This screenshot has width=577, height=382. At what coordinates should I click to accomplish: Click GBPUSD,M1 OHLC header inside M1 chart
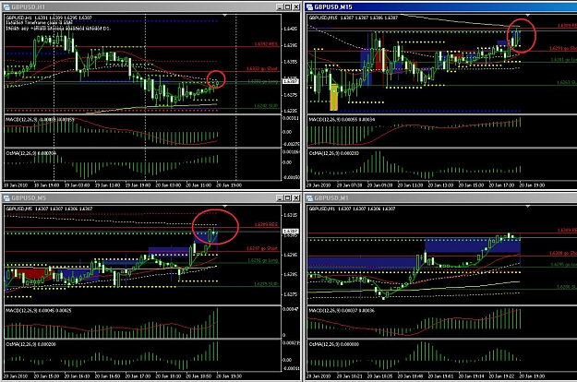(x=352, y=209)
